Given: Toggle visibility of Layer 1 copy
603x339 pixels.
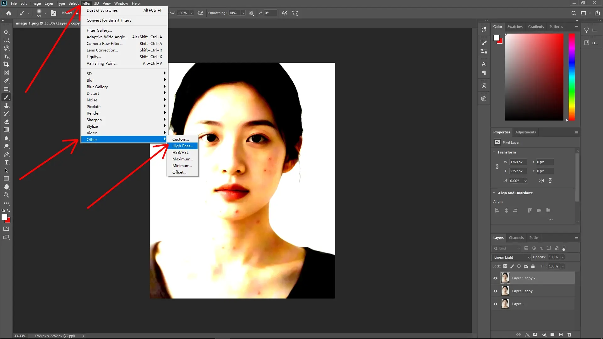Looking at the screenshot, I should [495, 291].
